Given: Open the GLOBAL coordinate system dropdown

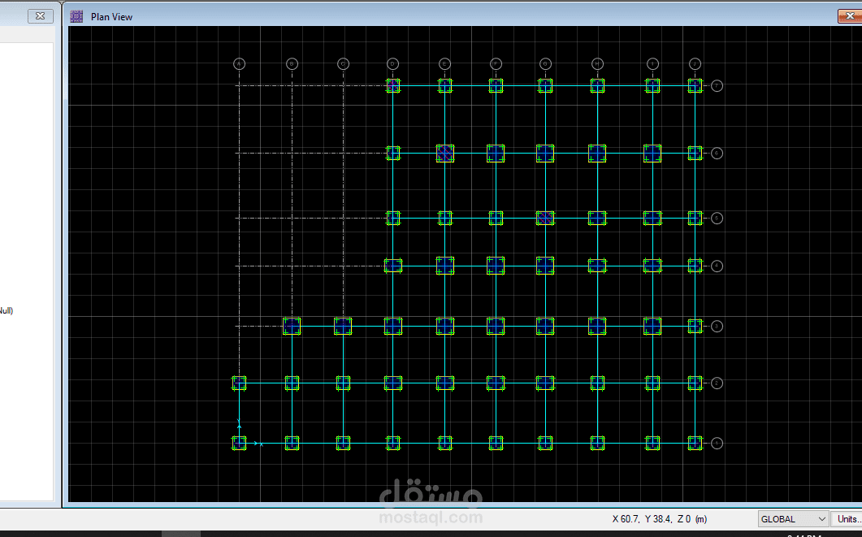Looking at the screenshot, I should coord(793,519).
